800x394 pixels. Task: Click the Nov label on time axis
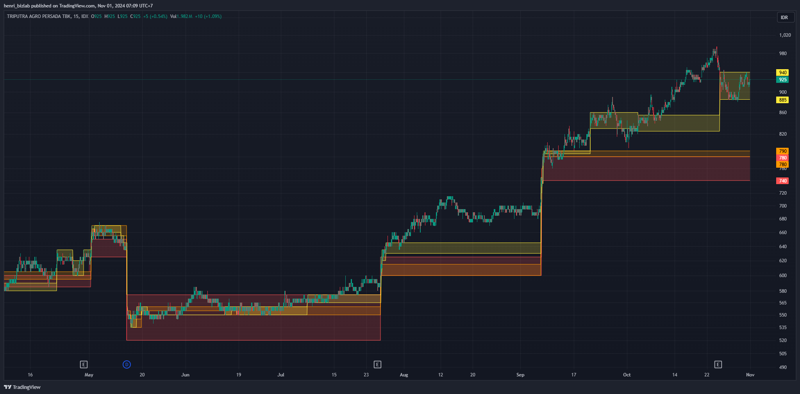750,375
